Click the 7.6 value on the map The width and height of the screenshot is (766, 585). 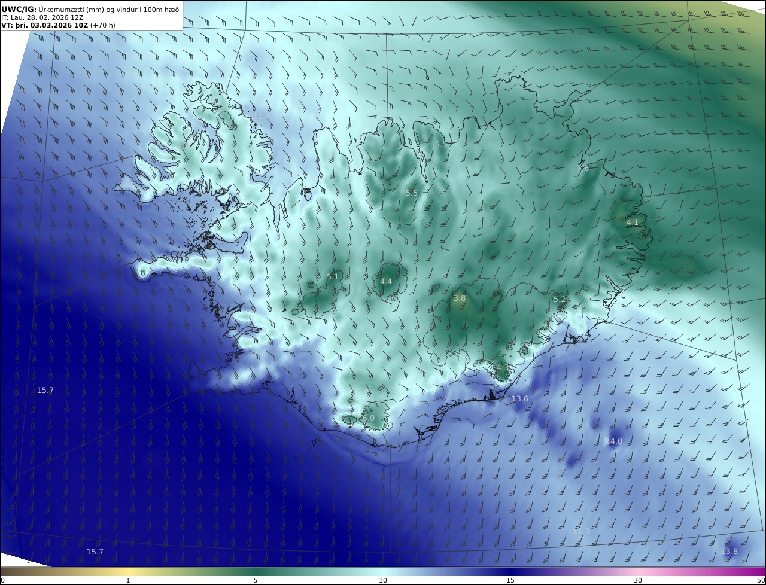coord(583,169)
